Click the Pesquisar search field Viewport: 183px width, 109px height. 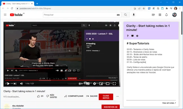80,15
